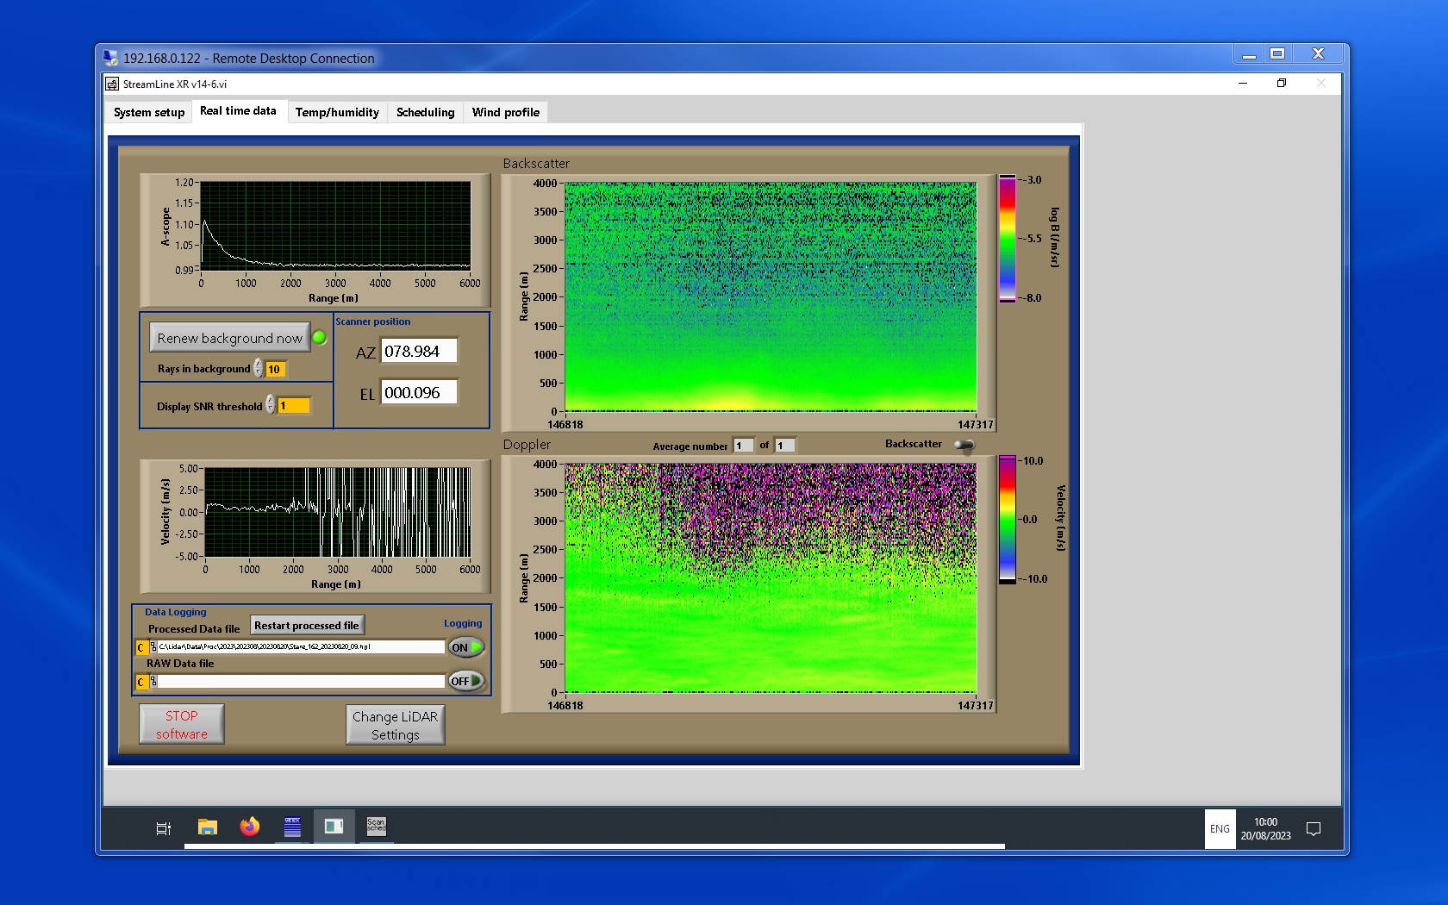
Task: Click the AZ scanner position field
Action: coord(419,352)
